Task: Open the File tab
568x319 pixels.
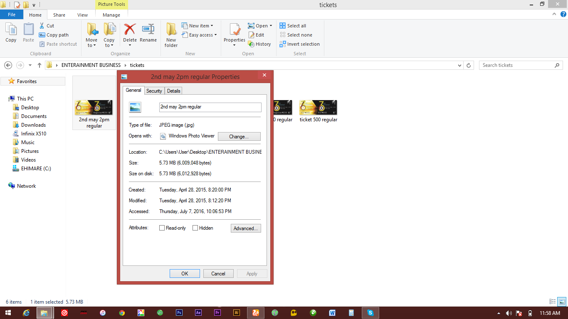Action: pyautogui.click(x=12, y=15)
